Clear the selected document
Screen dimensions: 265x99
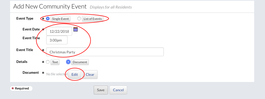[90, 75]
